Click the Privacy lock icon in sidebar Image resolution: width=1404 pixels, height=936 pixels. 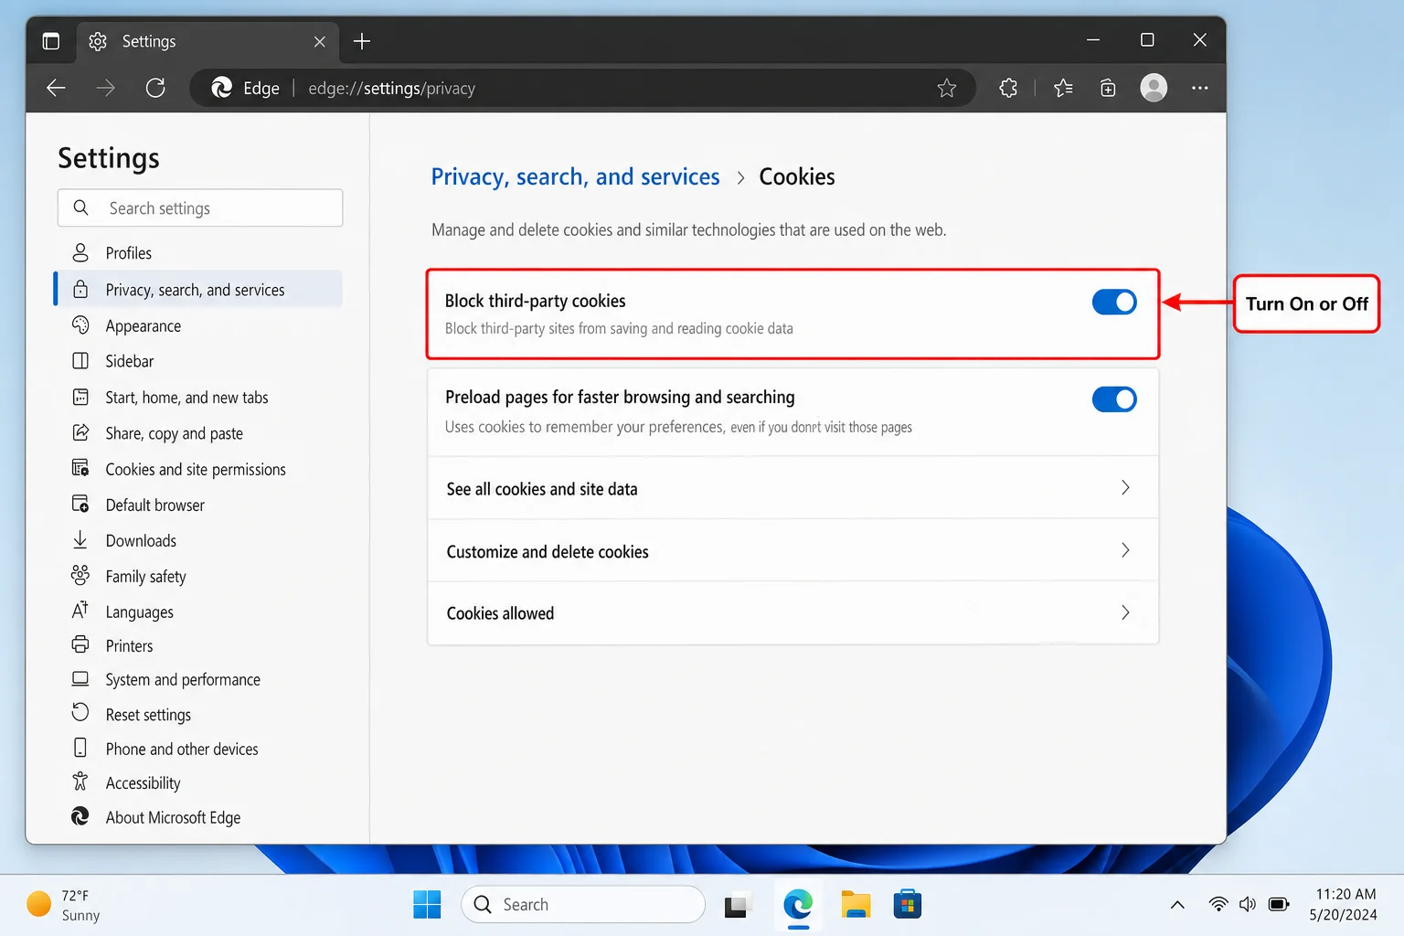click(x=80, y=289)
